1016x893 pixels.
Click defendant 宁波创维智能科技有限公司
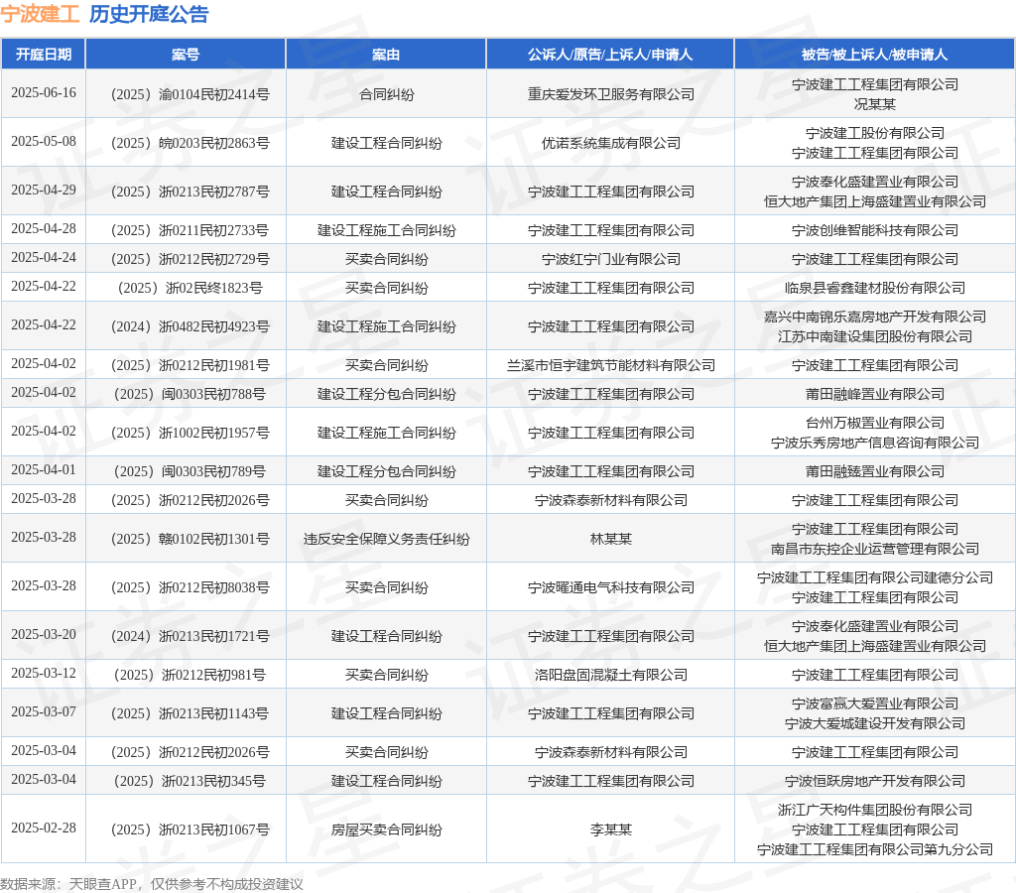pos(875,231)
